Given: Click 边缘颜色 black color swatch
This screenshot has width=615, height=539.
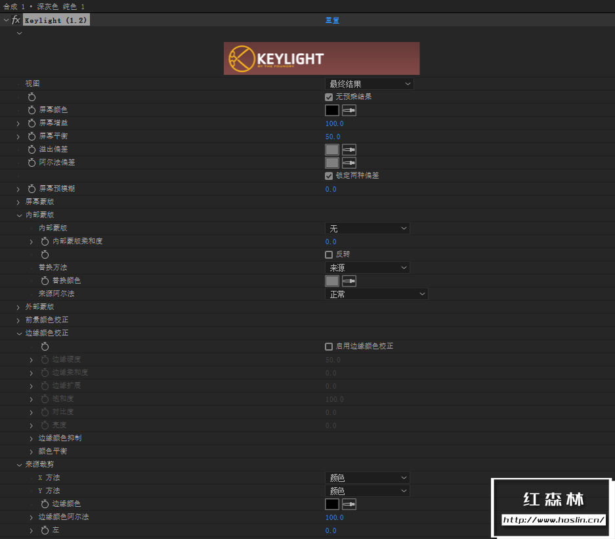Looking at the screenshot, I should pyautogui.click(x=332, y=504).
